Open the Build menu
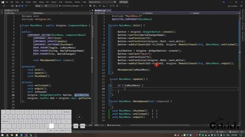 pos(35,2)
